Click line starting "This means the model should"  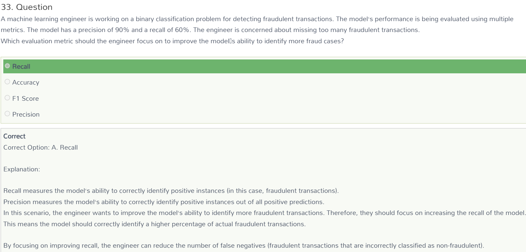click(154, 224)
